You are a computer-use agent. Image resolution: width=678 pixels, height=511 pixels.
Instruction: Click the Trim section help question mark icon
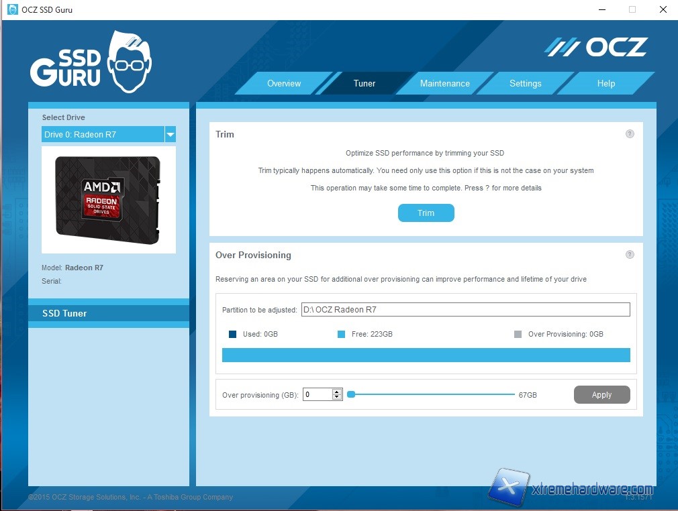tap(630, 134)
